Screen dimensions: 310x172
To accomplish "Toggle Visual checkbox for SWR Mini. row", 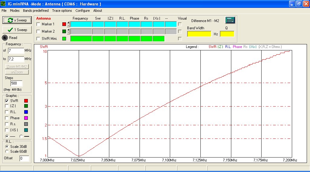I will (180, 39).
